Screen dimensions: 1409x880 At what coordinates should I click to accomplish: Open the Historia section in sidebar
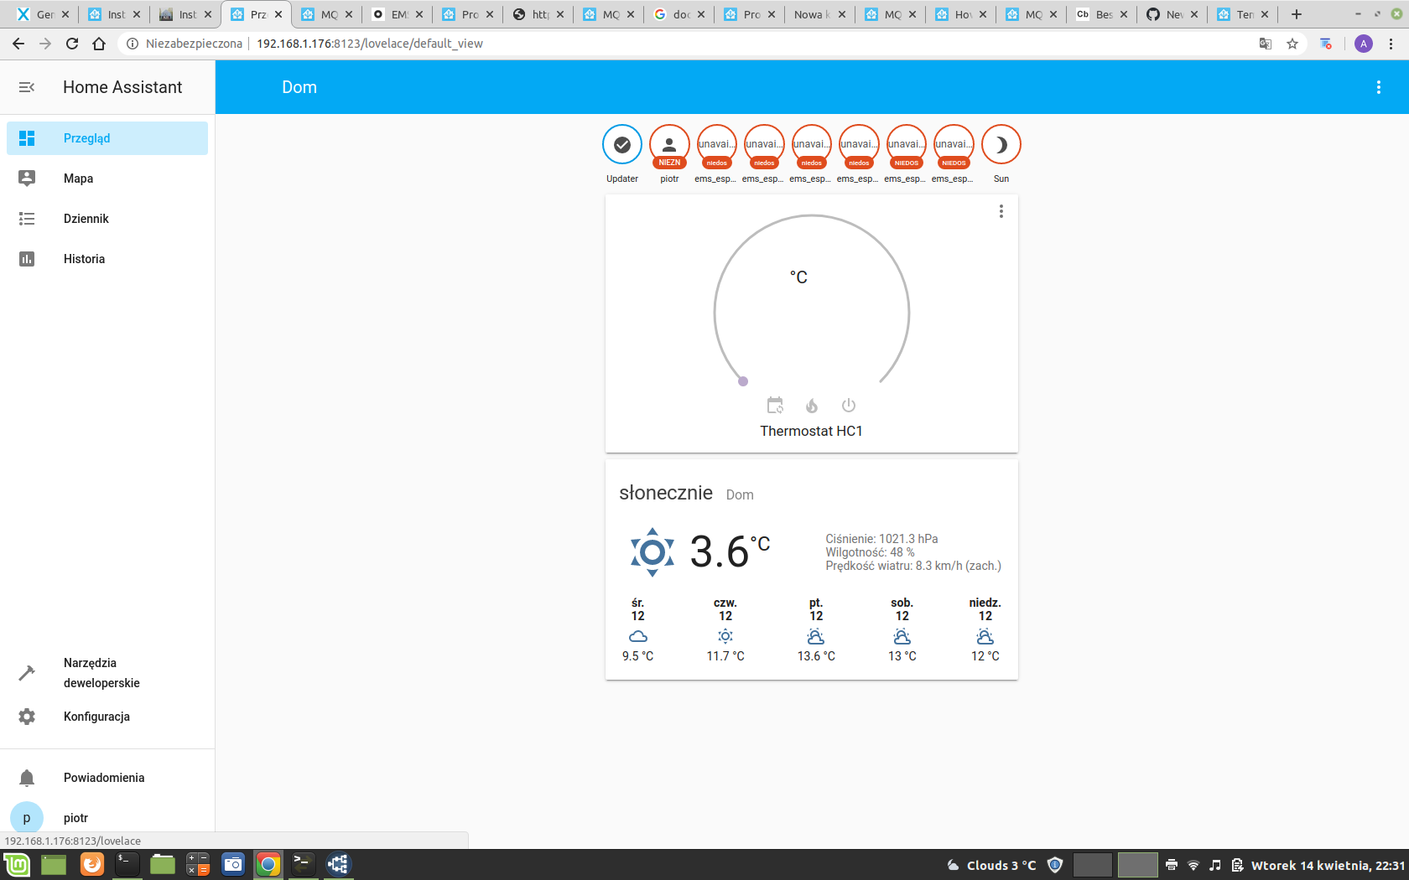click(84, 258)
